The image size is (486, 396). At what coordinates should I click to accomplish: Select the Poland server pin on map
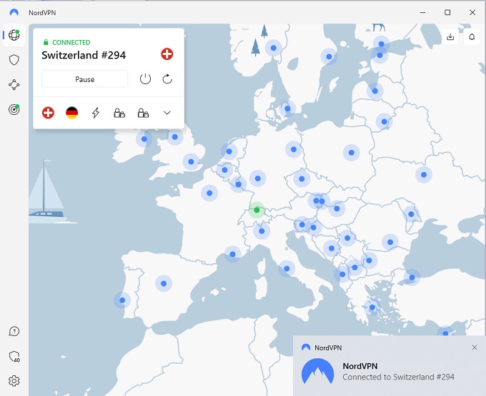pos(351,153)
